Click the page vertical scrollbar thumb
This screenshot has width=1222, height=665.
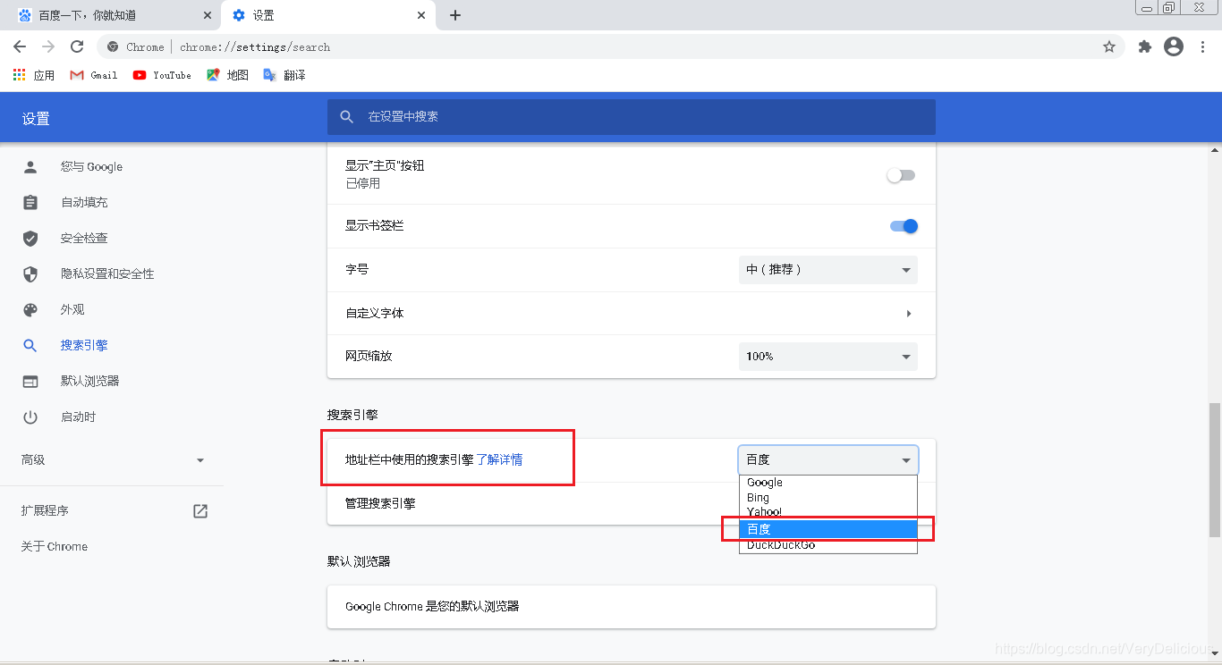point(1215,469)
